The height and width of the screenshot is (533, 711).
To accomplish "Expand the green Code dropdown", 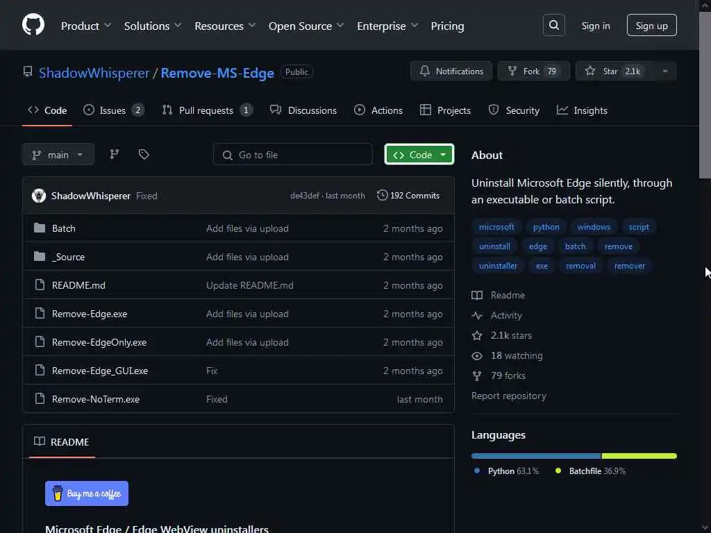I will click(x=419, y=155).
